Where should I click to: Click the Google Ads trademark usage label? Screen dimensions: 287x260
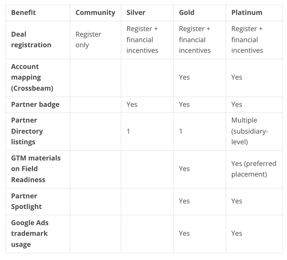[x=30, y=233]
